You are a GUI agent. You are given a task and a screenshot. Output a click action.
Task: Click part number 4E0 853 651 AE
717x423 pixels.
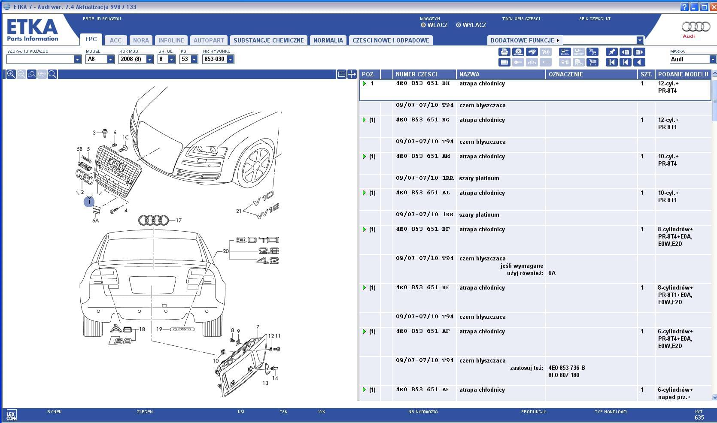coord(422,390)
